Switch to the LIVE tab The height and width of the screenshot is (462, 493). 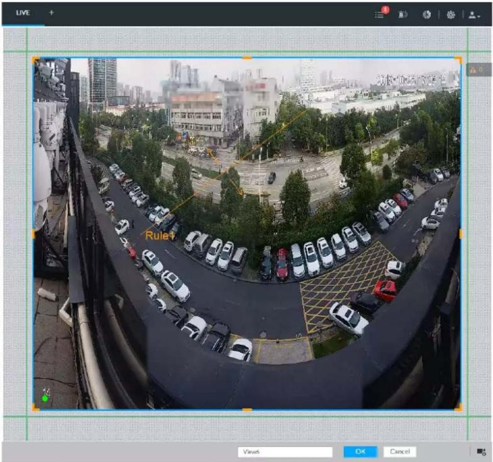23,13
